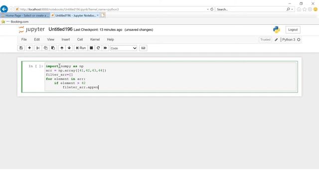Screen dimensions: 319x179
Task: Expand the search provider dropdown arrow
Action: tap(292, 9)
